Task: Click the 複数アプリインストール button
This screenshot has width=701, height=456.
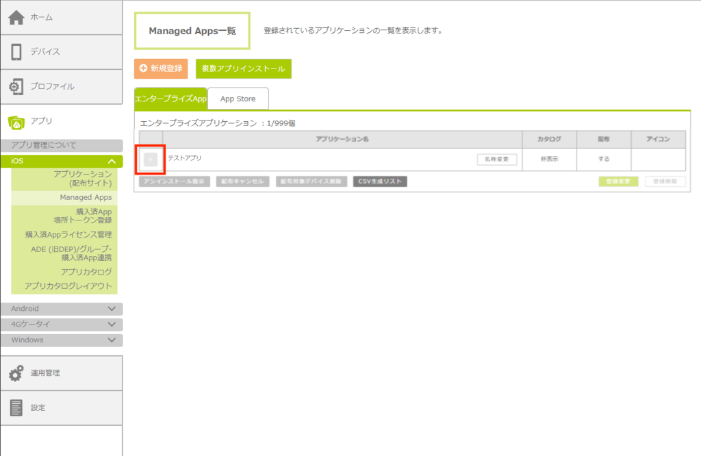Action: click(x=243, y=68)
